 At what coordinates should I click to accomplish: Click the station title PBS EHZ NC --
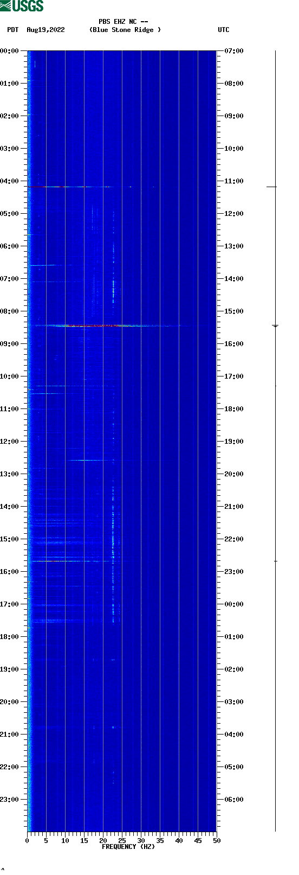pyautogui.click(x=123, y=22)
